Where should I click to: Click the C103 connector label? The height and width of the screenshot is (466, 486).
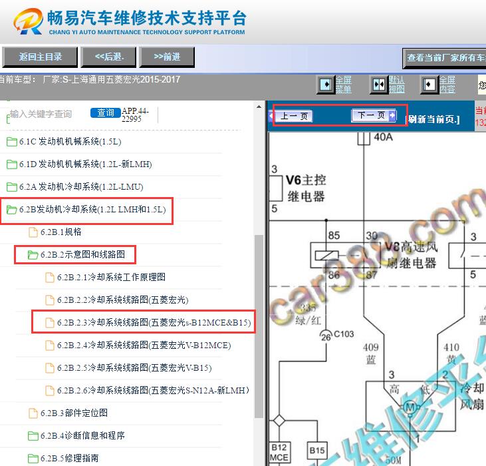coord(344,334)
